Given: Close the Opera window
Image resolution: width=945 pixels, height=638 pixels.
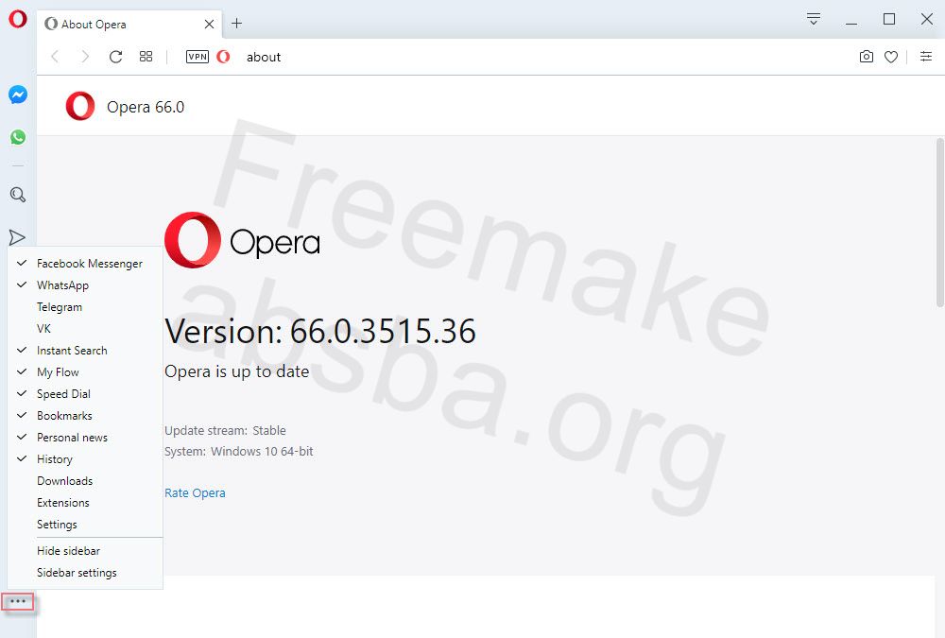Looking at the screenshot, I should click(x=927, y=19).
